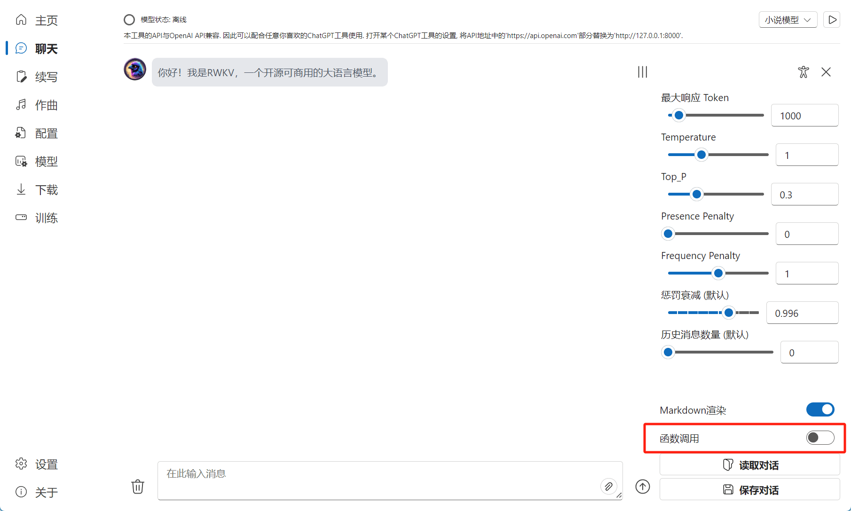Click the reset parameters figure icon
The width and height of the screenshot is (851, 511).
pos(803,72)
